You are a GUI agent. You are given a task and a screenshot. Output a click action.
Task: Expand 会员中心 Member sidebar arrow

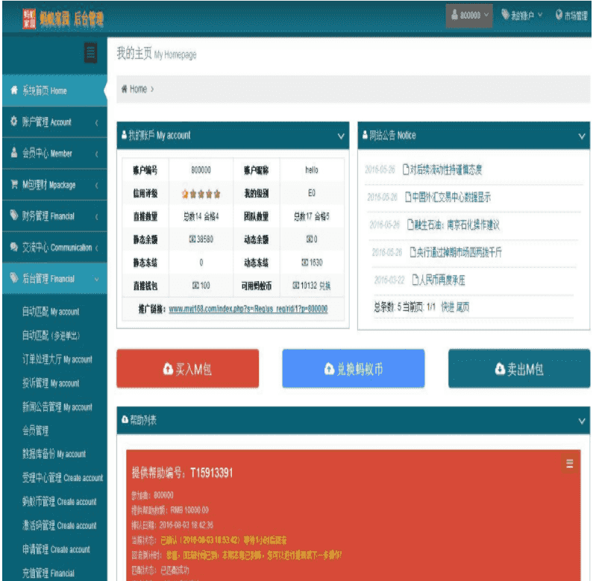[96, 154]
